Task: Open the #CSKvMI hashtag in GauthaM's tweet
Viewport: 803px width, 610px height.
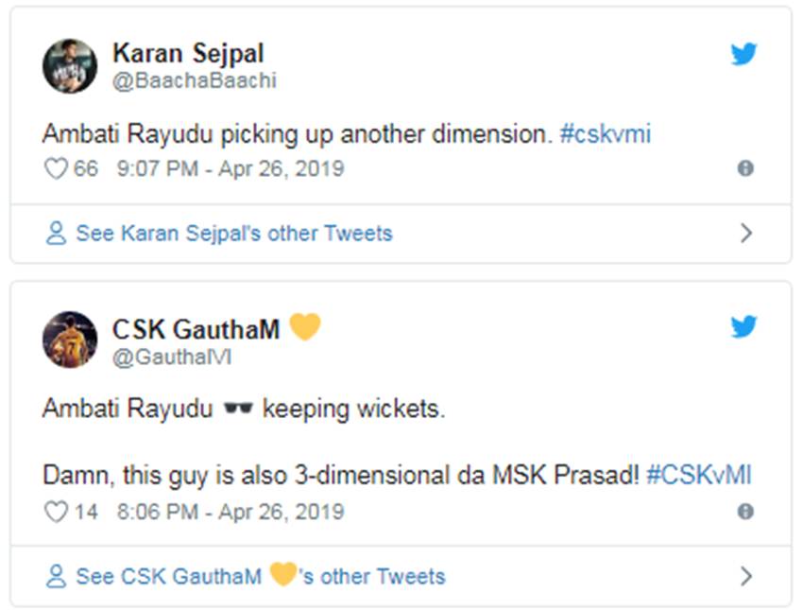Action: pos(699,476)
